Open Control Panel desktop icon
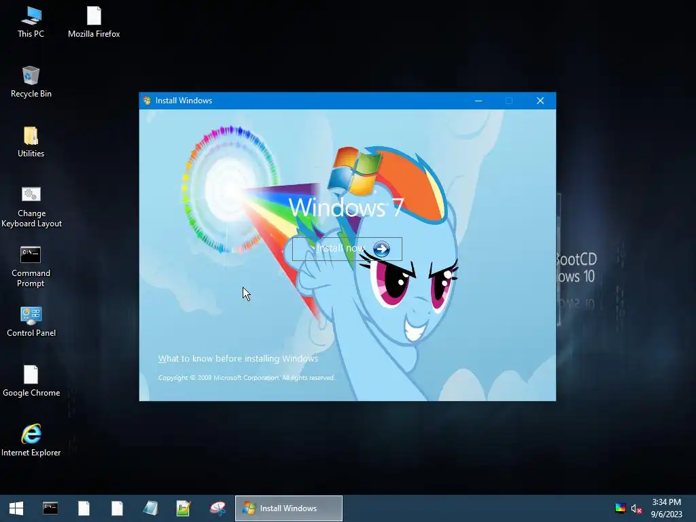This screenshot has height=522, width=696. tap(31, 321)
